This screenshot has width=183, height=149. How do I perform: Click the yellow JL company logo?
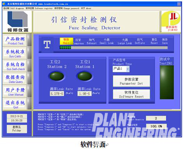pyautogui.click(x=171, y=21)
